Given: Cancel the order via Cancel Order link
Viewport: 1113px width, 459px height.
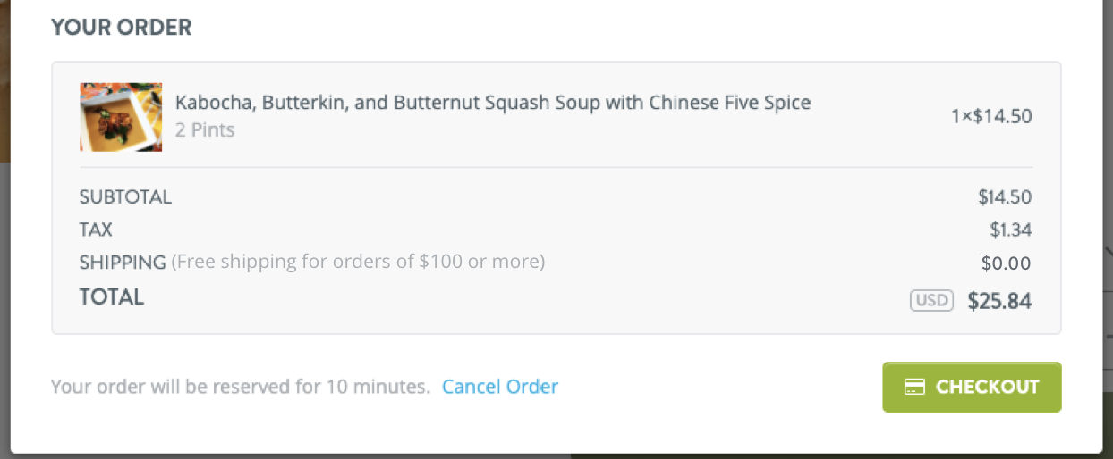Looking at the screenshot, I should coord(500,387).
